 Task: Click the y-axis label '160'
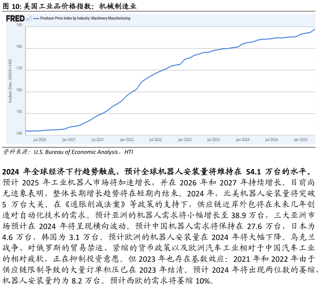[x=19, y=90]
